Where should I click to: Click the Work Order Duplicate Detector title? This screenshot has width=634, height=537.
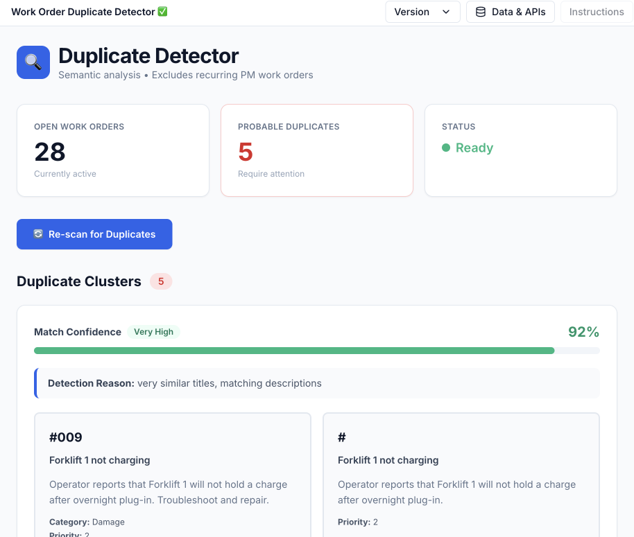click(83, 12)
